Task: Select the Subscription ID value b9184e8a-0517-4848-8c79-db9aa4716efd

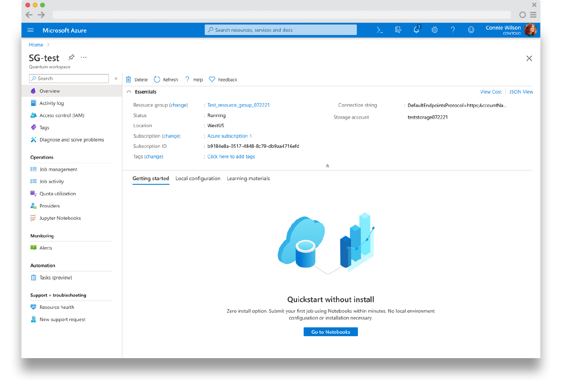Action: 253,146
